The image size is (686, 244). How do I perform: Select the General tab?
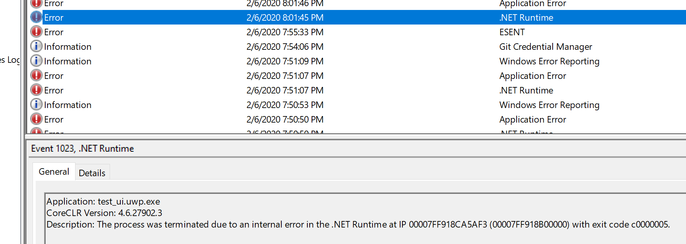pyautogui.click(x=54, y=172)
